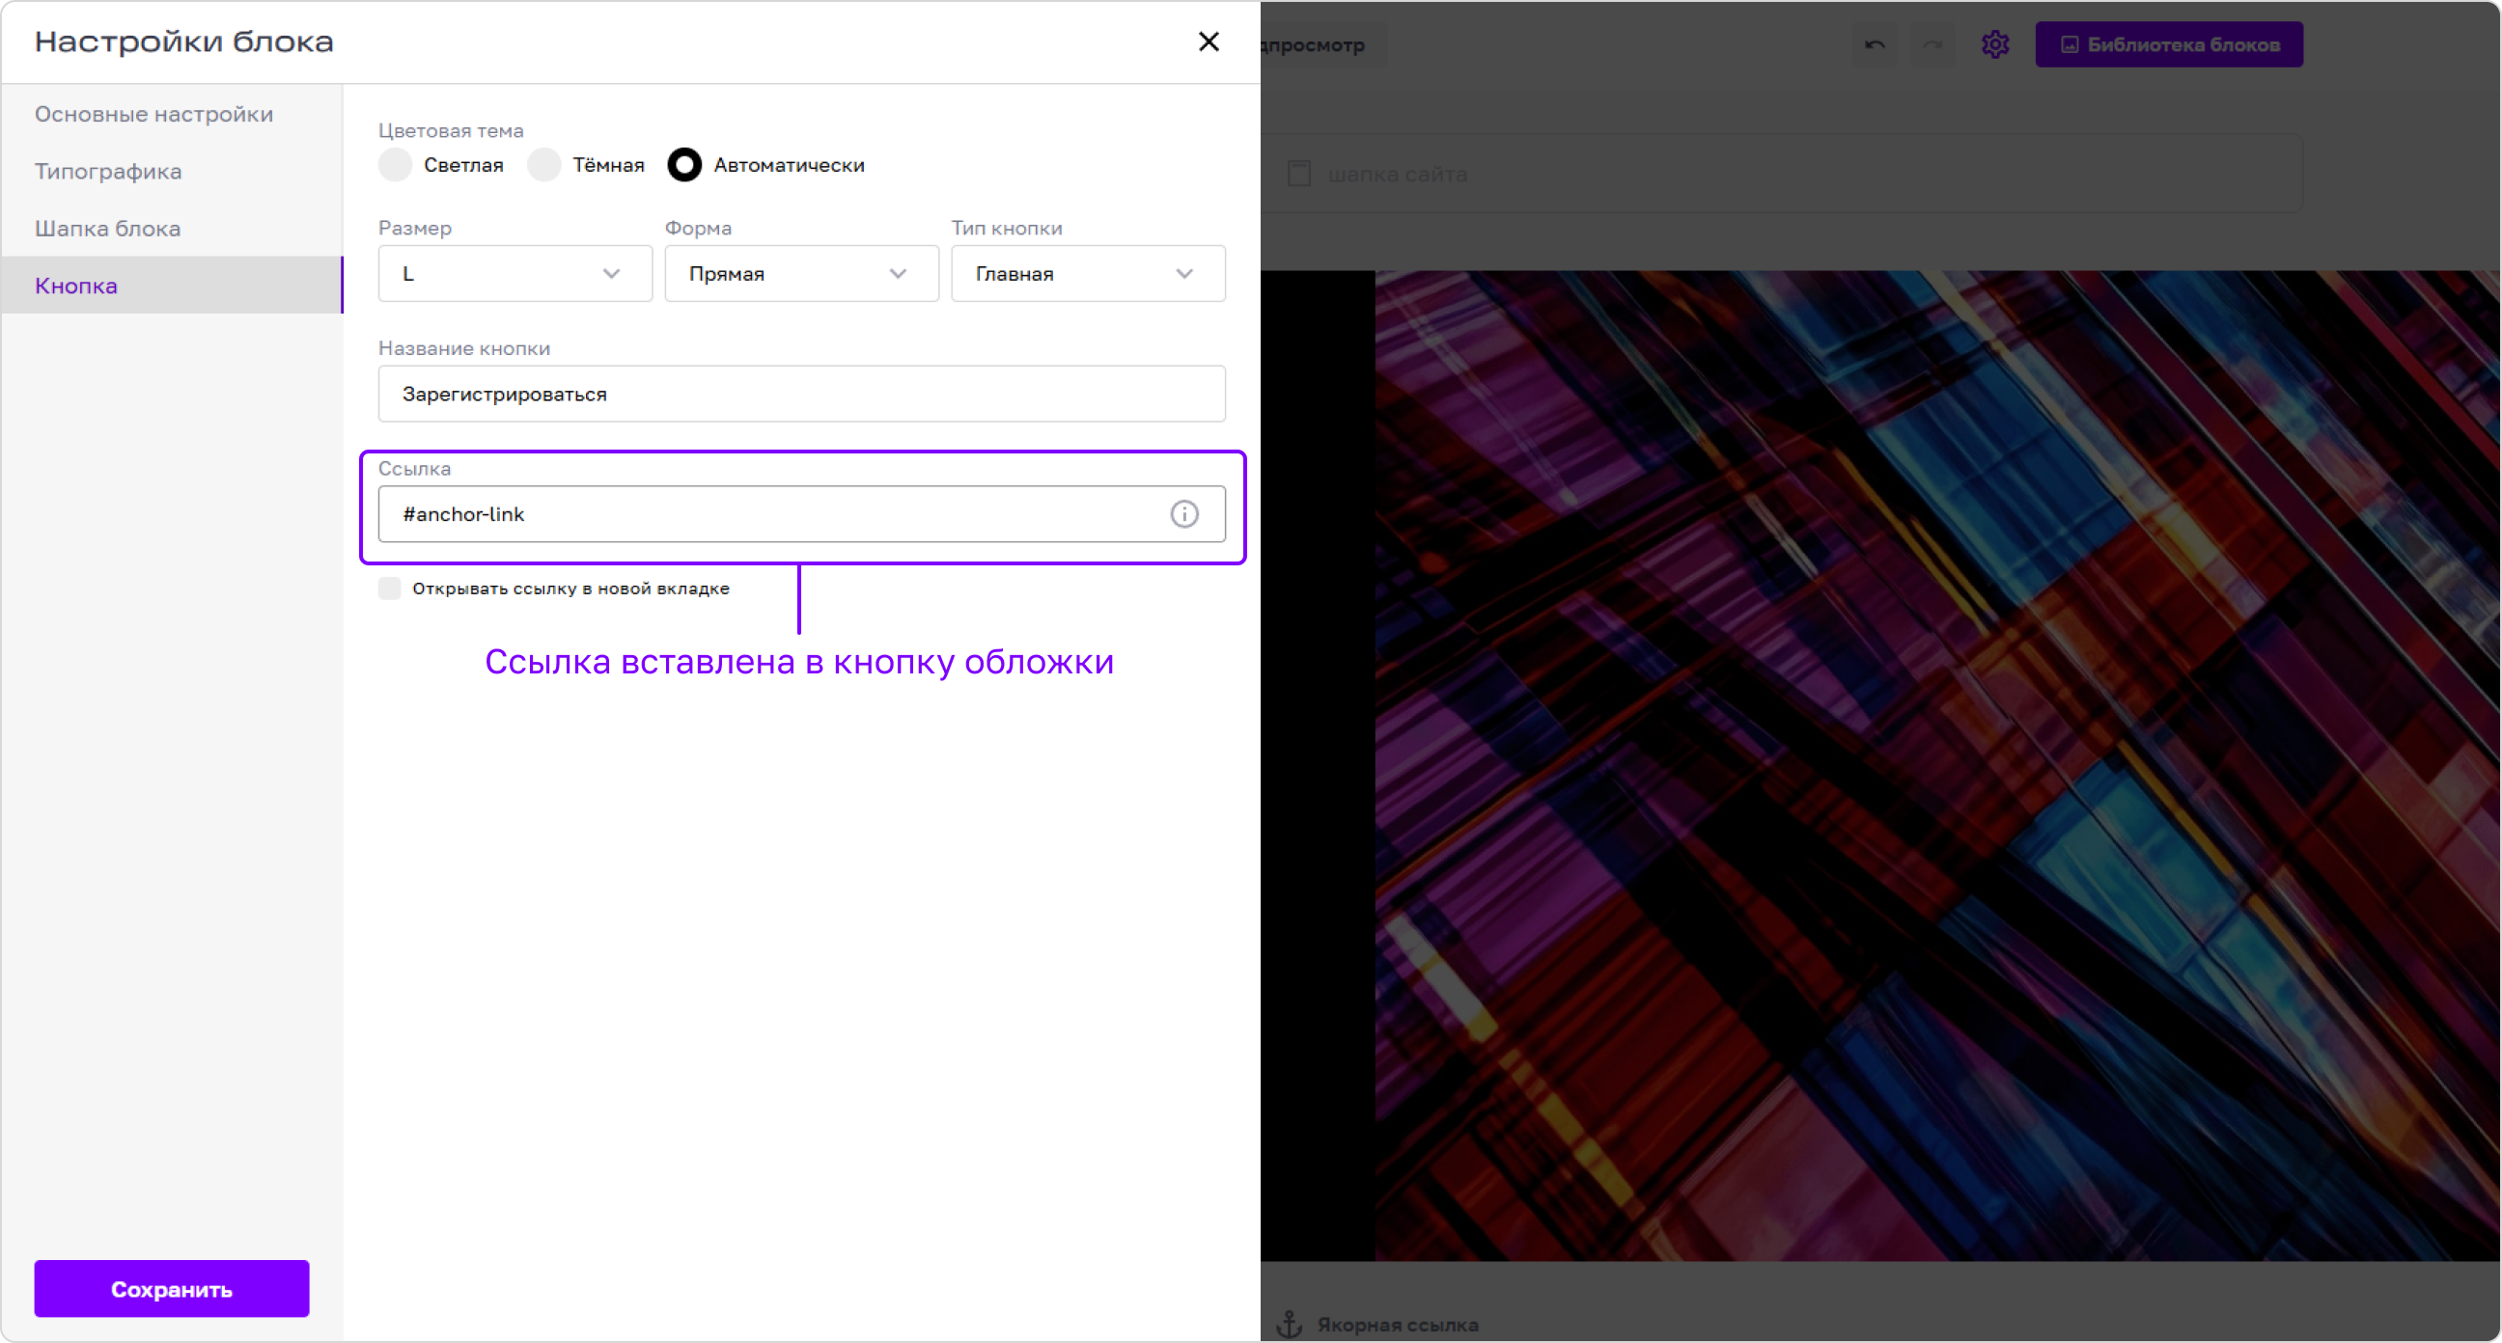Click the Сохранить button

(x=172, y=1289)
